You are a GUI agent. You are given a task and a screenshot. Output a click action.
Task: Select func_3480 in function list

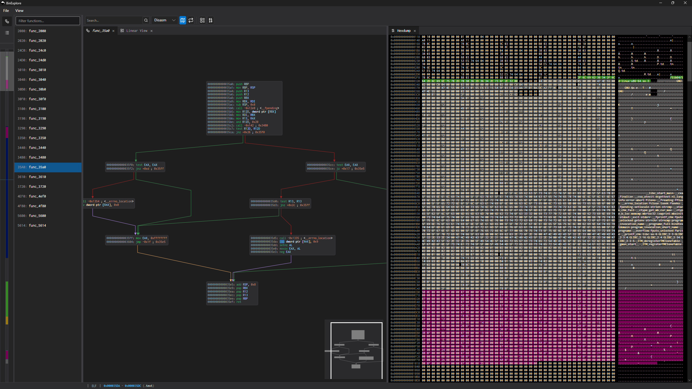[48, 157]
